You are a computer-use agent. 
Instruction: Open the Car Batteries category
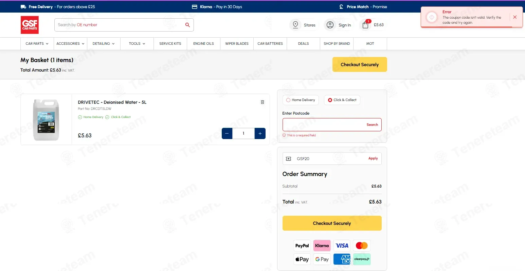(270, 44)
